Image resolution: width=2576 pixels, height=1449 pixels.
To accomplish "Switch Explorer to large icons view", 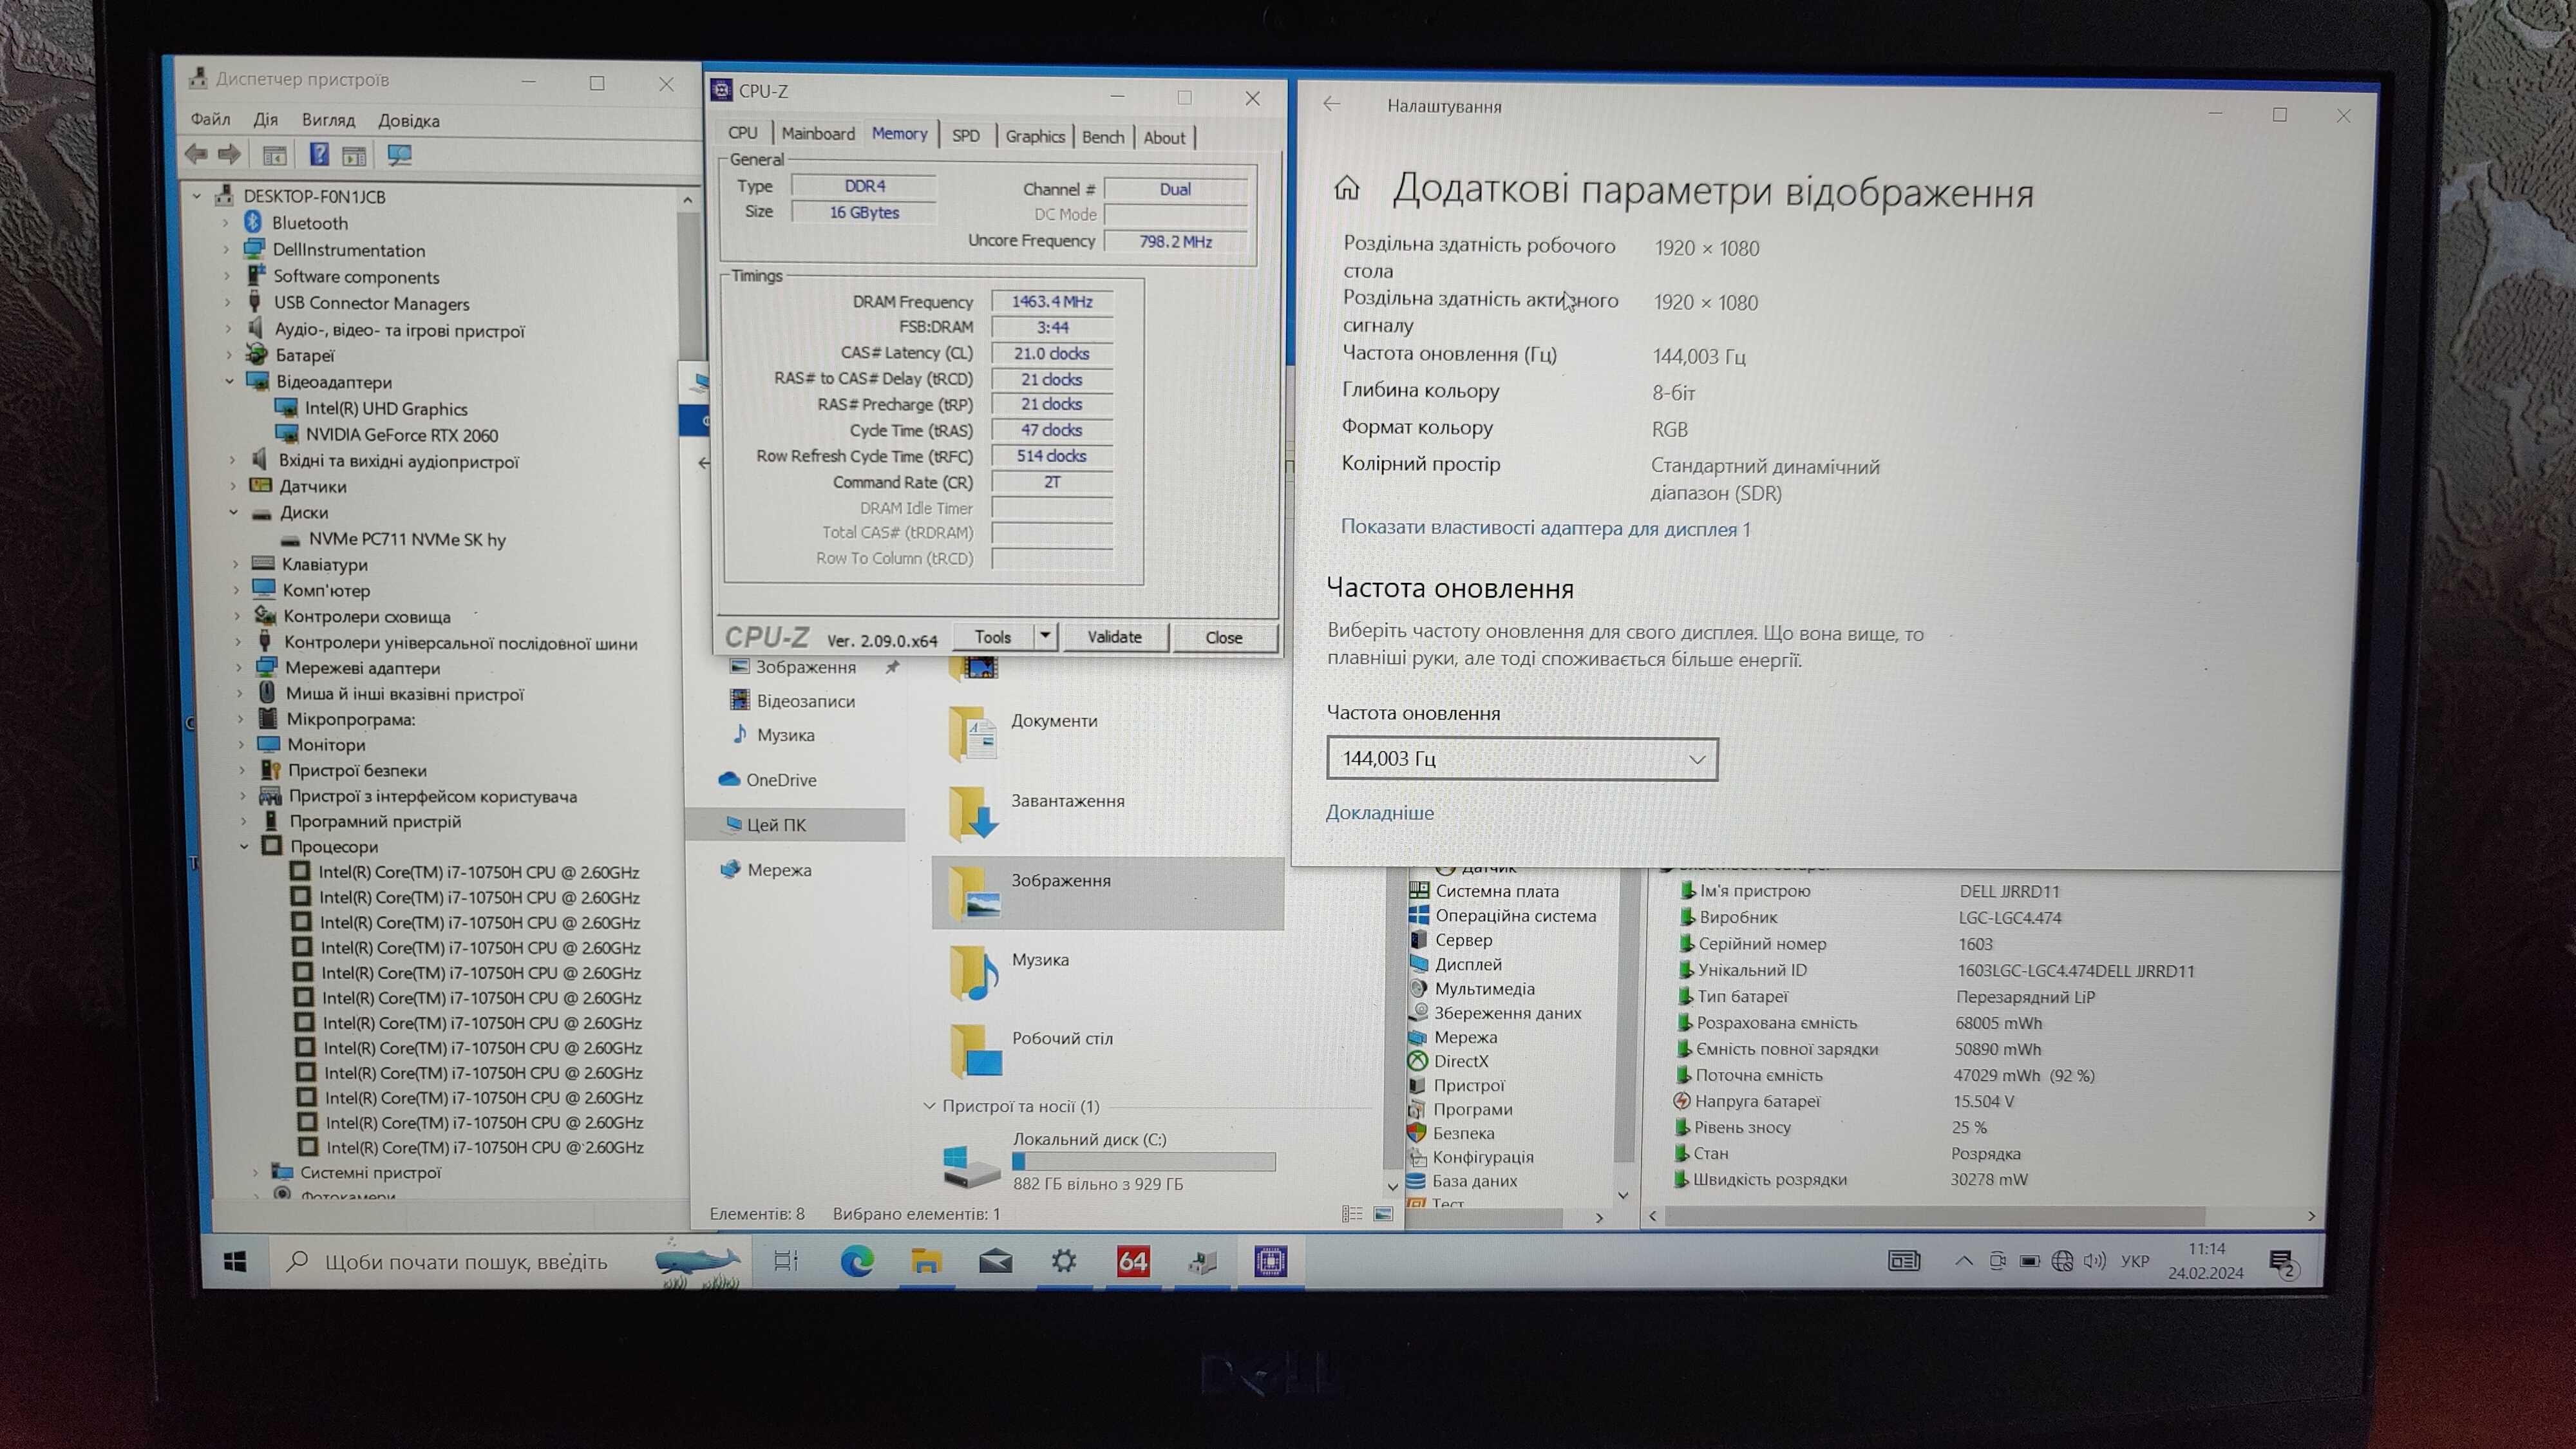I will (1383, 1213).
